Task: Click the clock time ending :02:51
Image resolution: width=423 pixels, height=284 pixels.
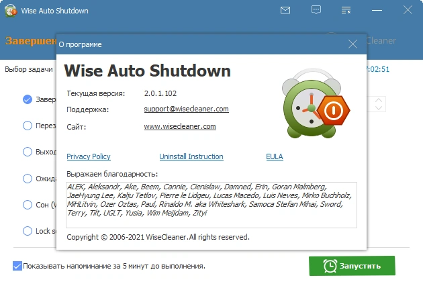Action: point(378,69)
